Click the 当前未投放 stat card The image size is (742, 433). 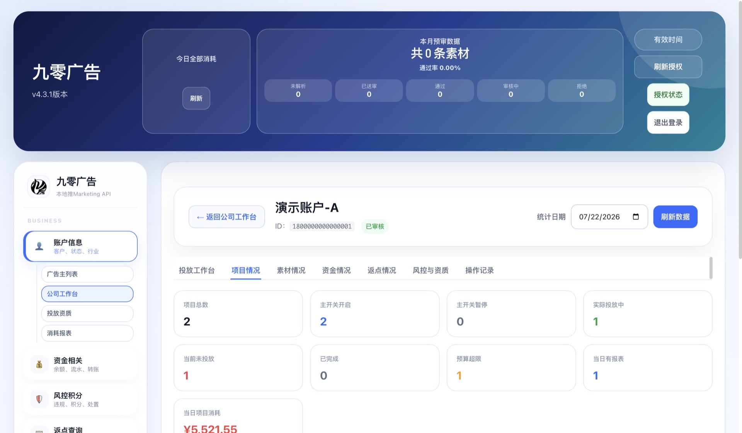tap(238, 368)
